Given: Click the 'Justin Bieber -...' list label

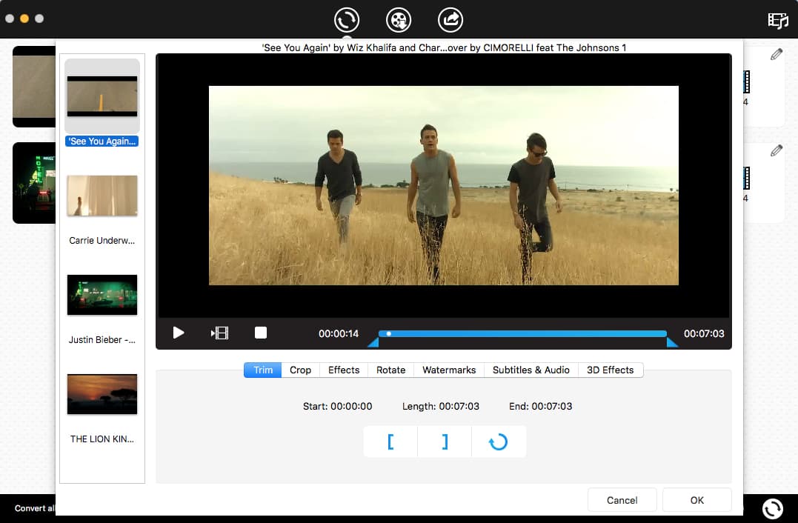Looking at the screenshot, I should (x=102, y=339).
